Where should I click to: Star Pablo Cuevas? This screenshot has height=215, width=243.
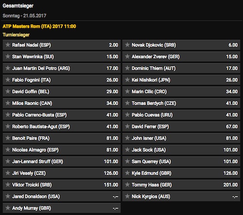(127, 115)
